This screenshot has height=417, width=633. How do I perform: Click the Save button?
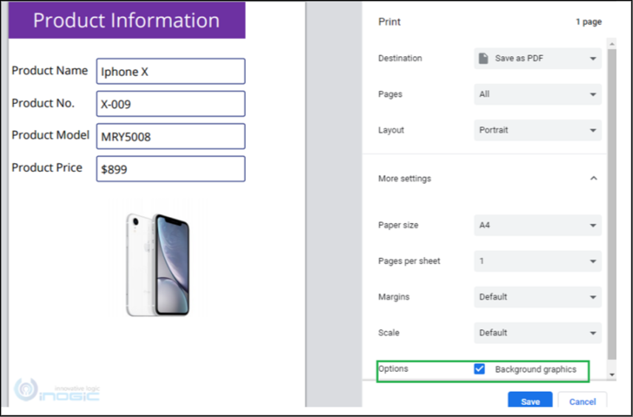[x=530, y=401]
